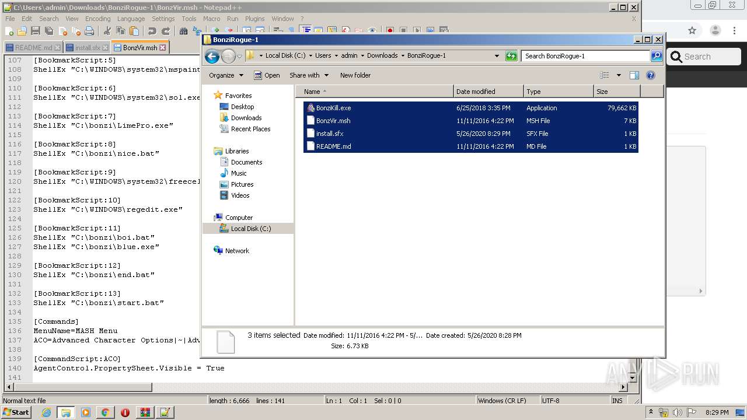Viewport: 747px width, 420px height.
Task: Open the Organize dropdown in Explorer
Action: tap(226, 75)
